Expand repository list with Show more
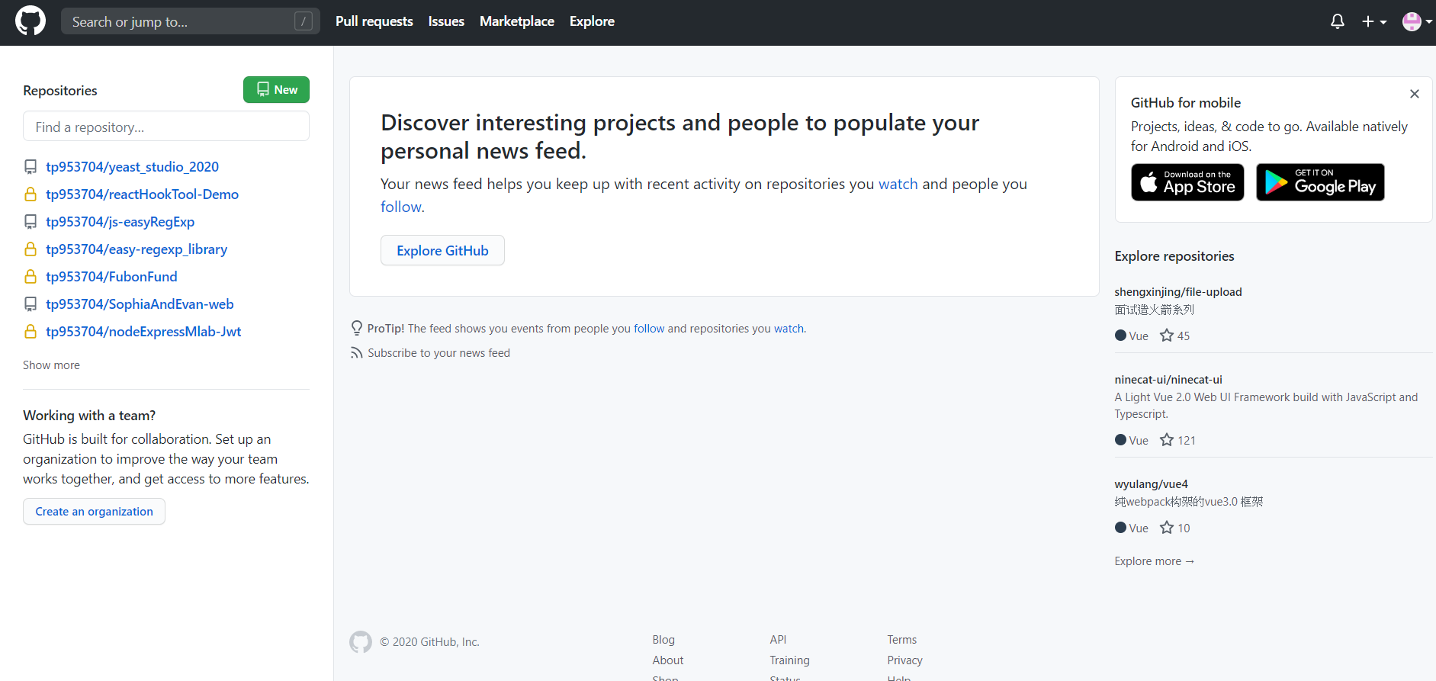 [x=51, y=365]
